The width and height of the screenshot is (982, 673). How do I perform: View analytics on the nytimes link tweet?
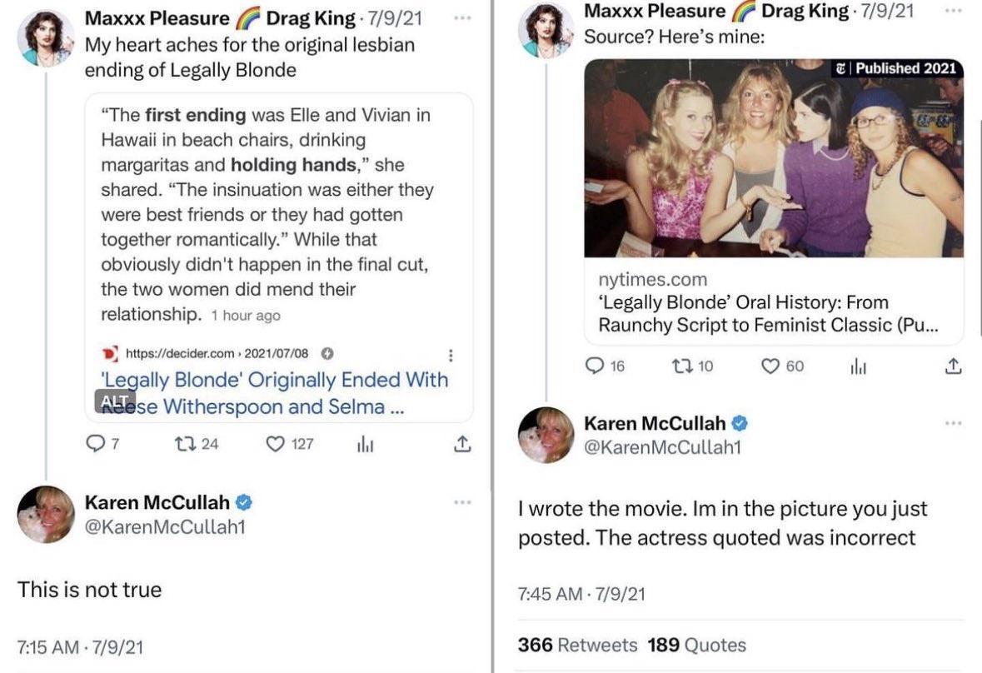pos(858,366)
